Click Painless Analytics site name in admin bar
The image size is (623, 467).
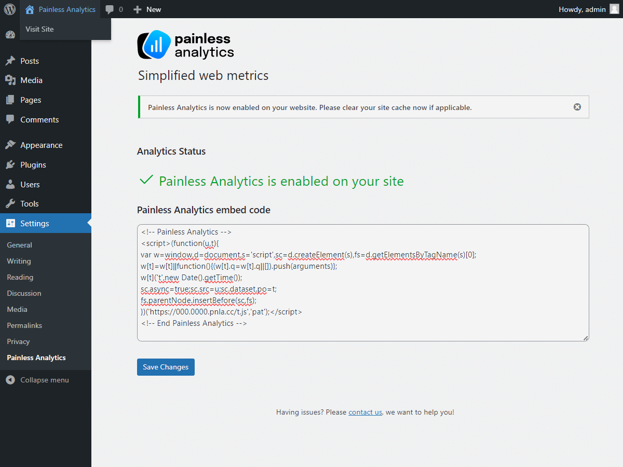[x=67, y=9]
